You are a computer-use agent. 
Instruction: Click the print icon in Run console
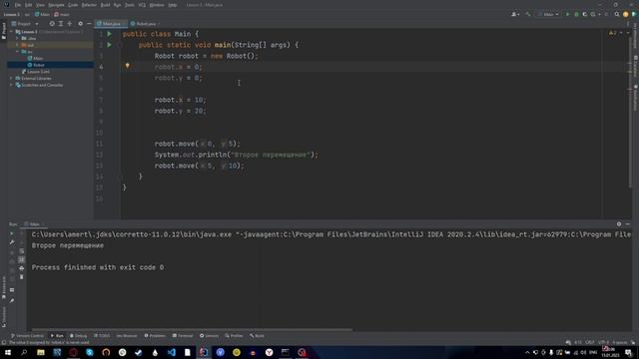tap(22, 268)
